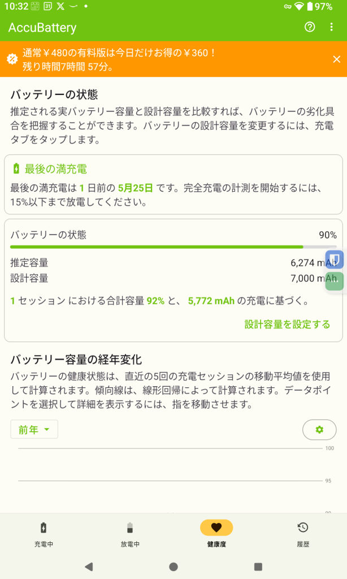347x579 pixels.
Task: Tap the green floating overlay icon
Action: pyautogui.click(x=335, y=281)
